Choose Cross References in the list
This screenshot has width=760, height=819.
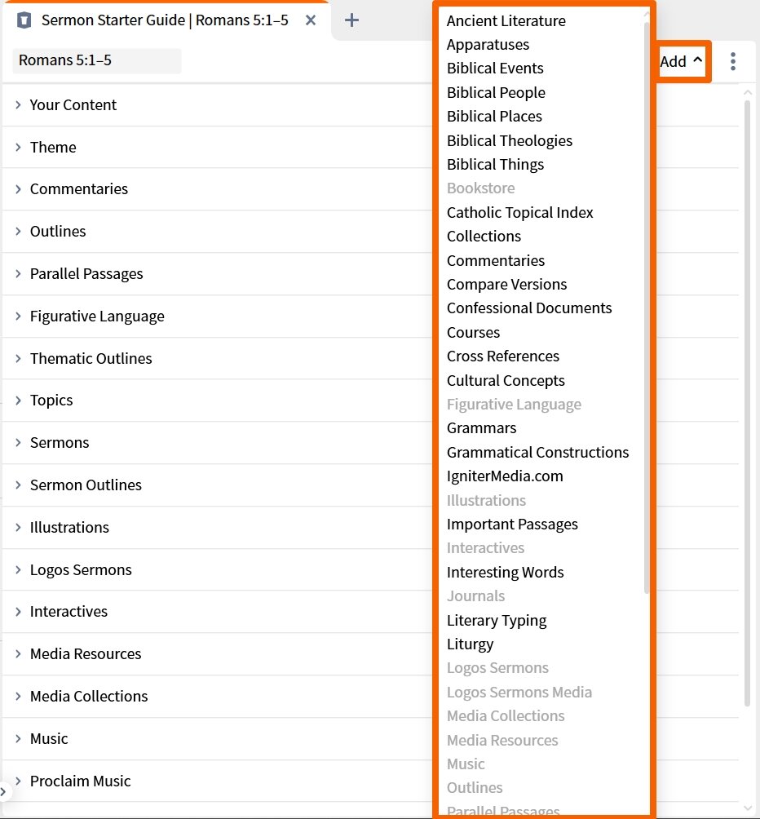[502, 356]
